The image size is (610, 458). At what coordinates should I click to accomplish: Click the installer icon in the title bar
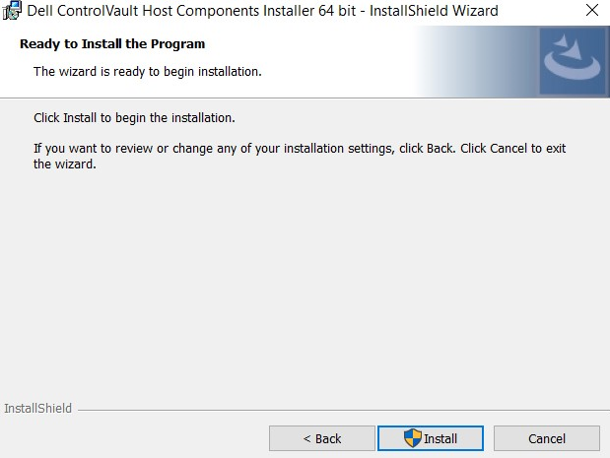[13, 11]
